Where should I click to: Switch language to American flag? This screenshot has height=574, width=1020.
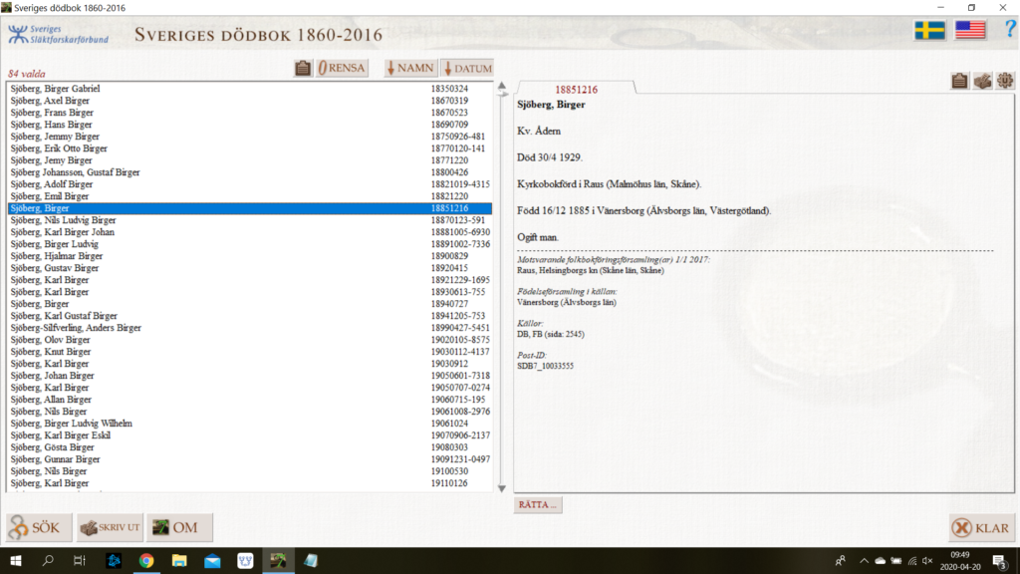(x=970, y=30)
